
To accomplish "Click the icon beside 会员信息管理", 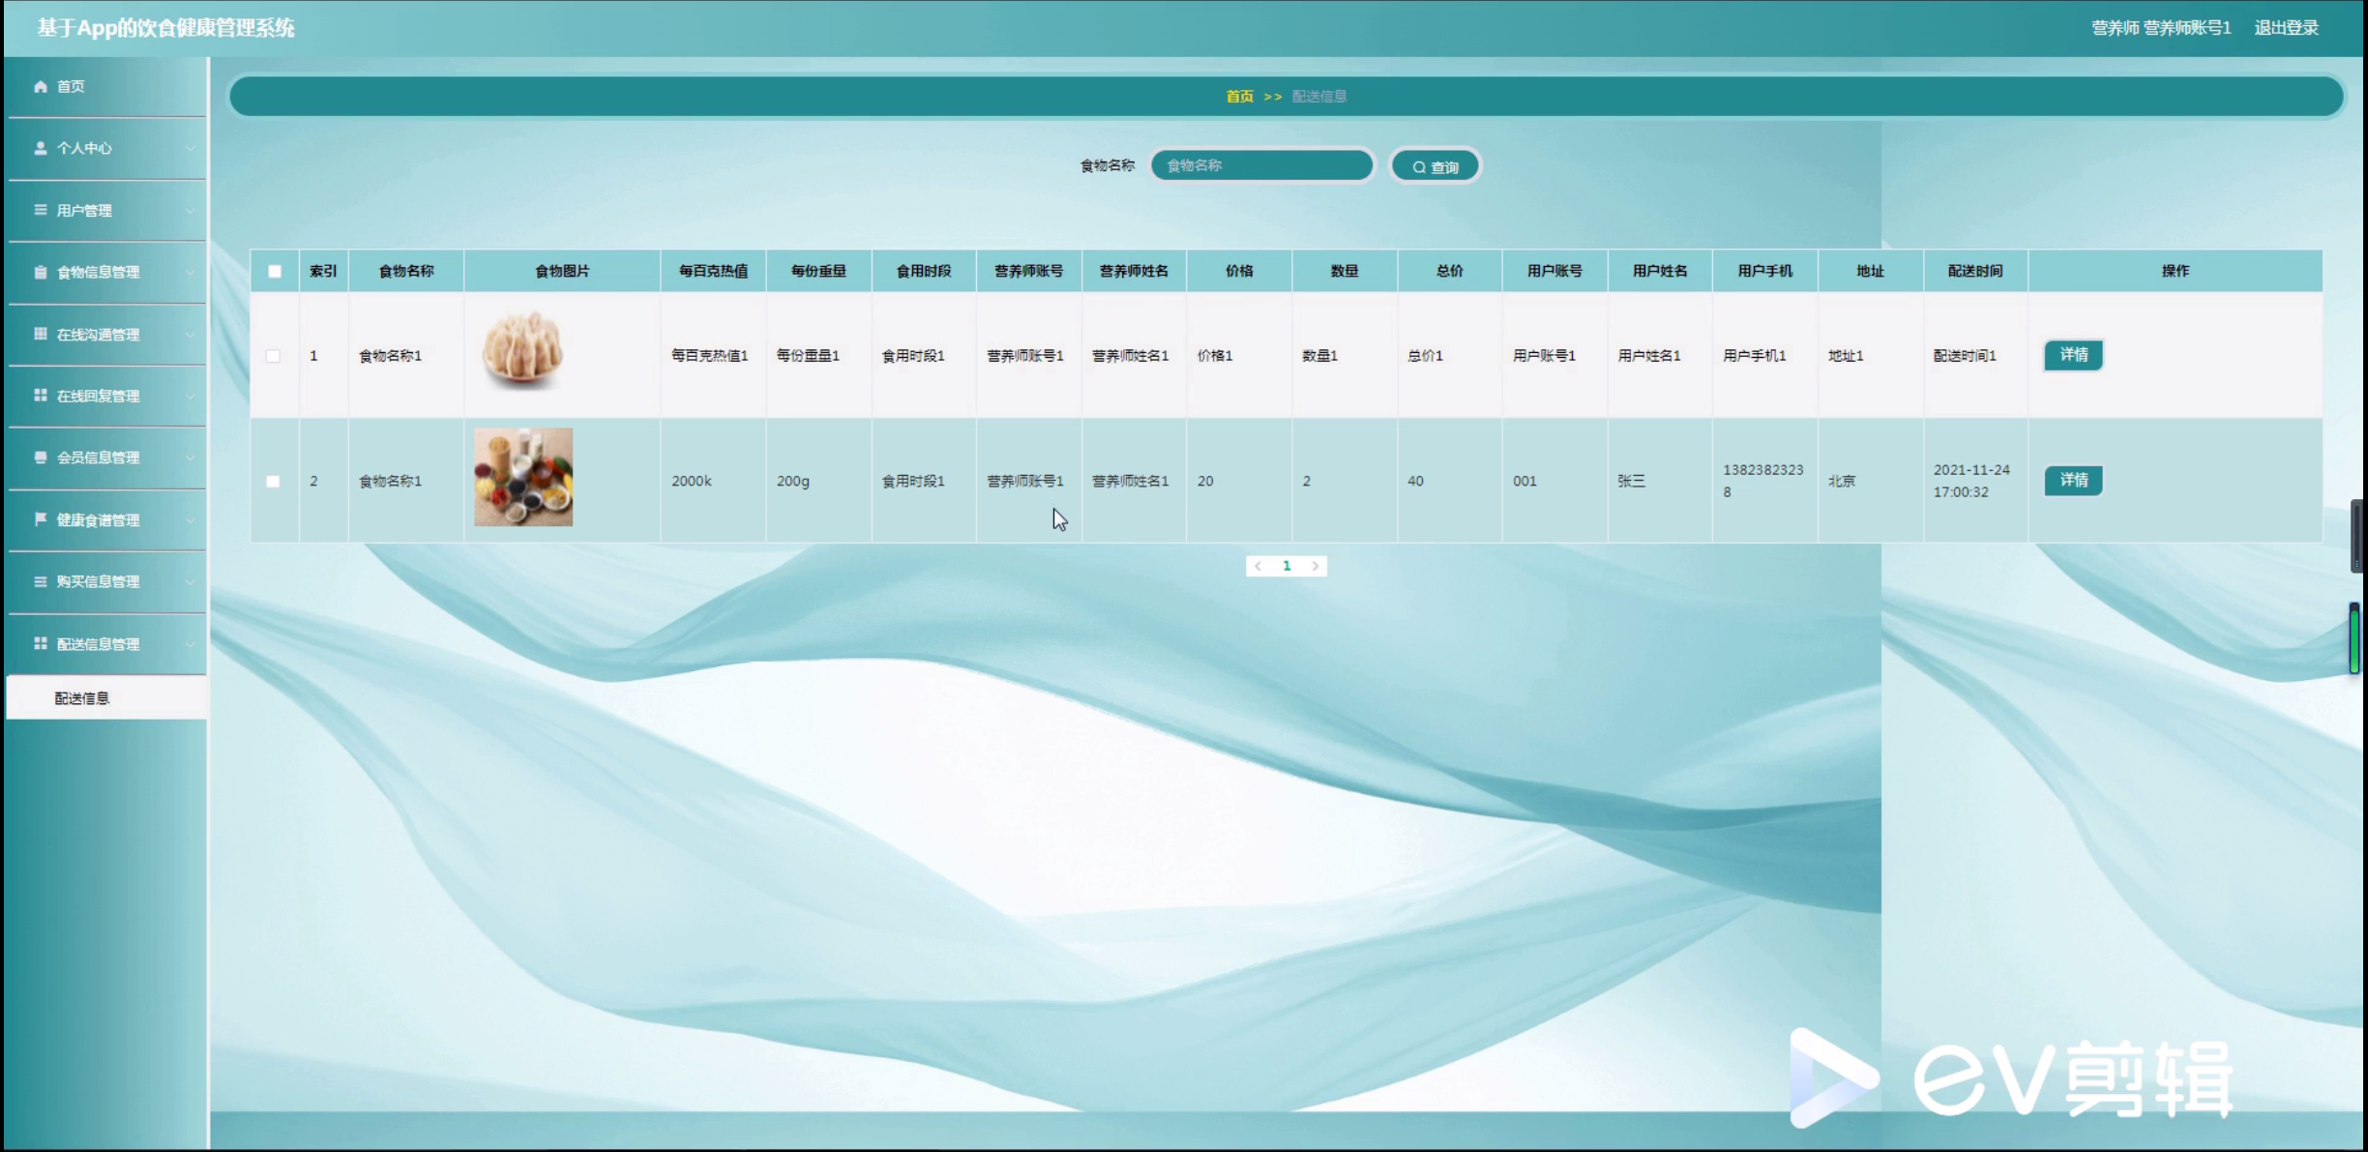I will click(41, 458).
